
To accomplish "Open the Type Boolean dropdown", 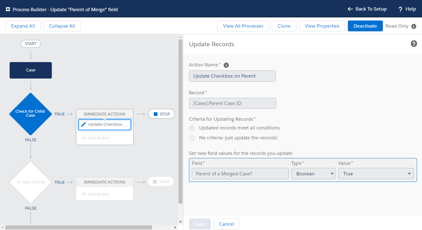I will pos(313,174).
